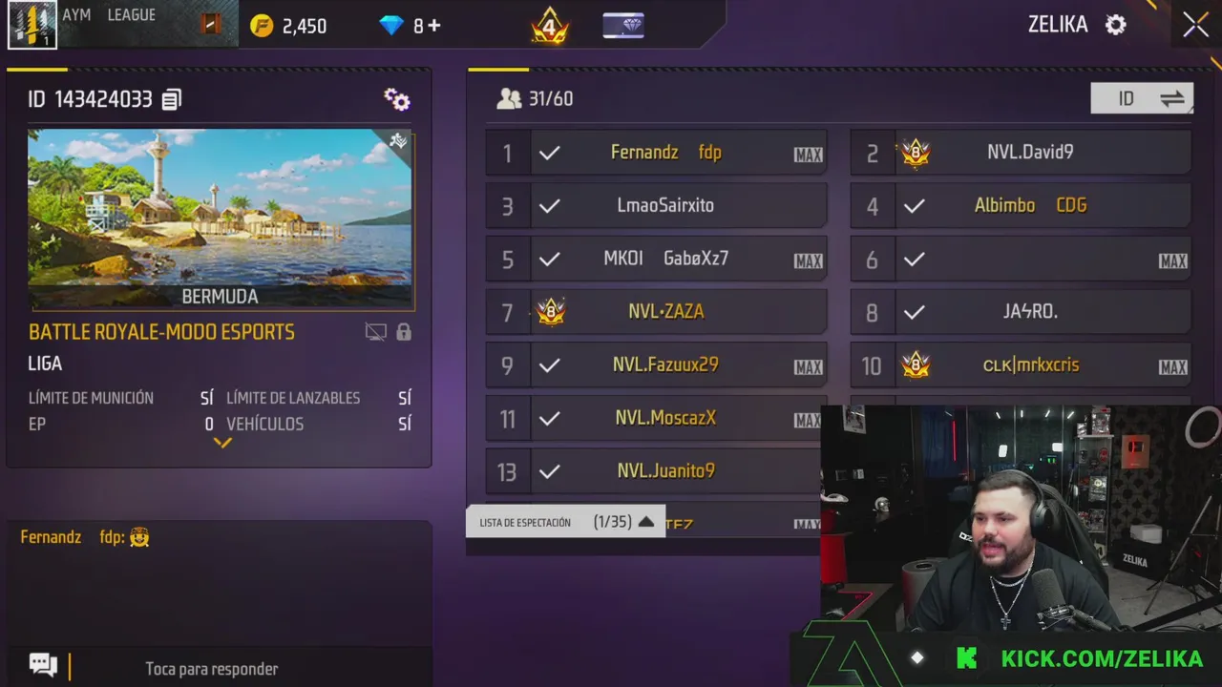Select player slot 4 Albimbo CDG
The image size is (1222, 687).
click(1022, 205)
